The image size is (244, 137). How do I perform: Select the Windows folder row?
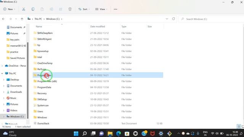[98, 118]
